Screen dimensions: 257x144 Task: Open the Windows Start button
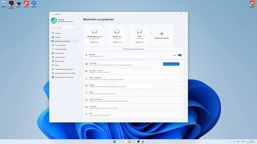pos(114,142)
